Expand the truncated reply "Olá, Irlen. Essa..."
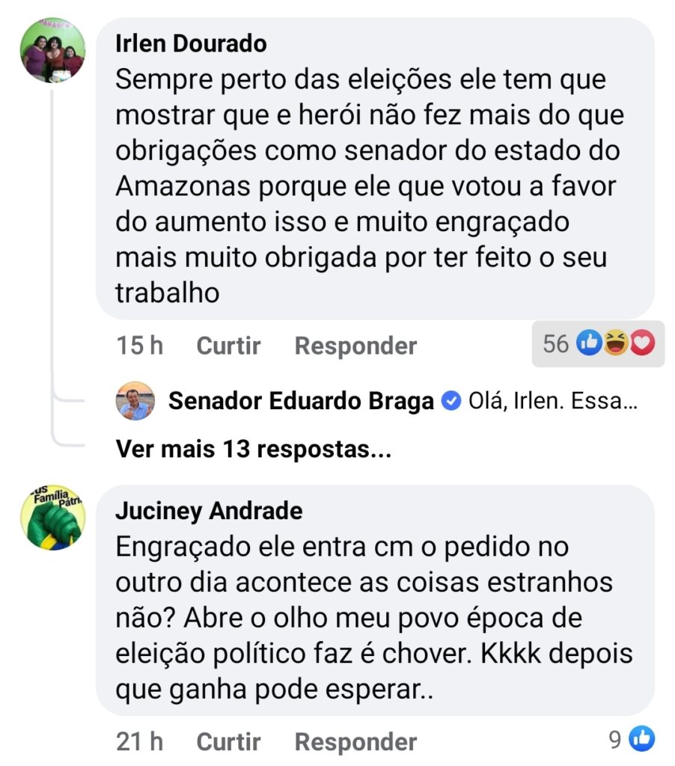The width and height of the screenshot is (675, 766). click(x=552, y=402)
